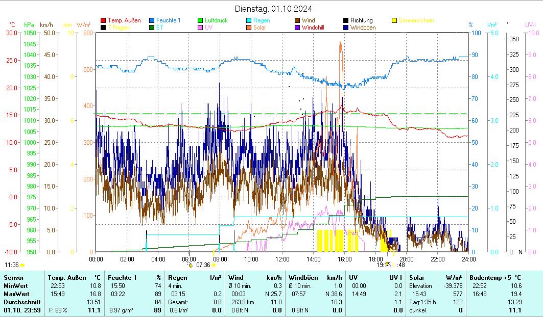The width and height of the screenshot is (543, 317).
Task: Click the red Temp. Außen legend square
Action: tap(104, 21)
